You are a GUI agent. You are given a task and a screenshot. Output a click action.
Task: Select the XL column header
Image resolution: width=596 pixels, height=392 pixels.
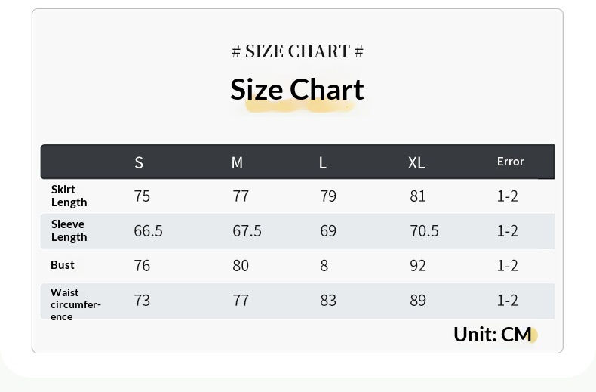pyautogui.click(x=416, y=162)
